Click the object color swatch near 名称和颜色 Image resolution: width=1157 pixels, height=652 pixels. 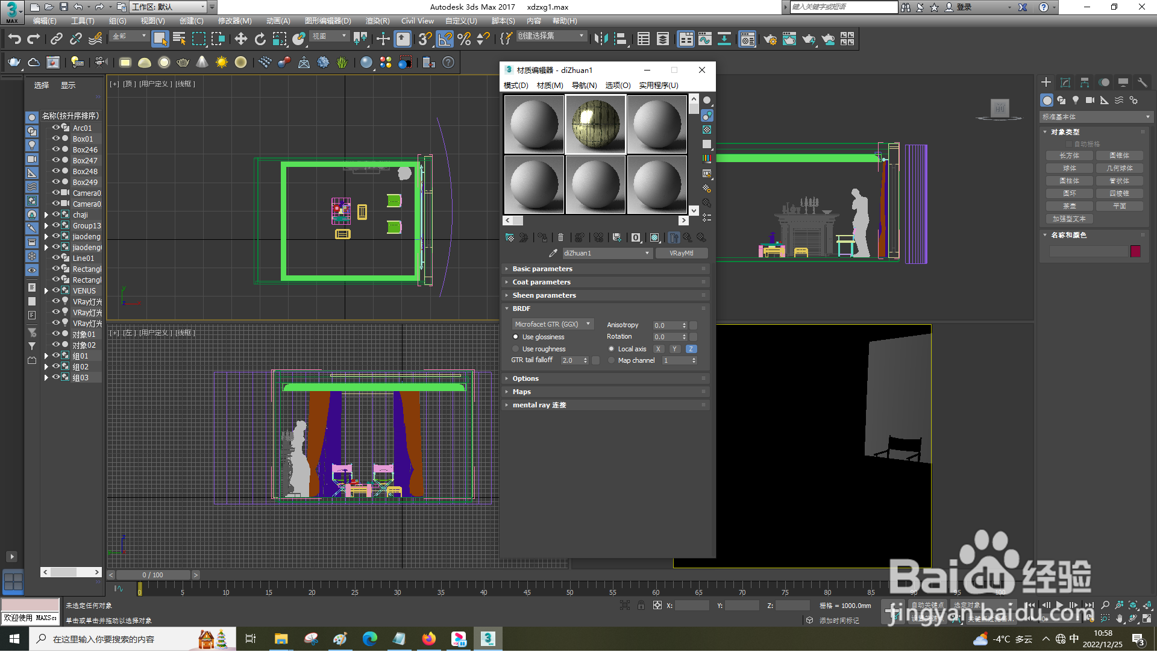[1136, 251]
